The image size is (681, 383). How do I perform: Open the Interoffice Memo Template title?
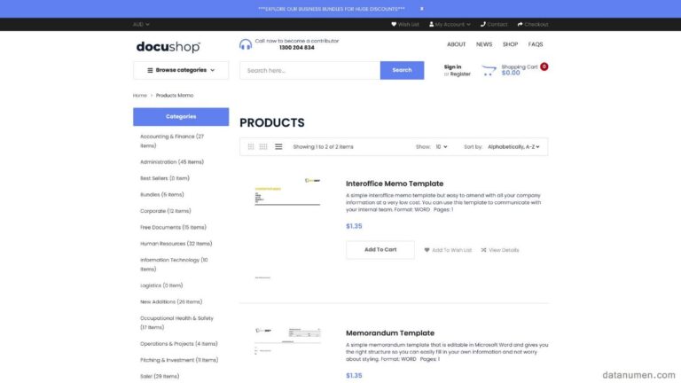[395, 184]
